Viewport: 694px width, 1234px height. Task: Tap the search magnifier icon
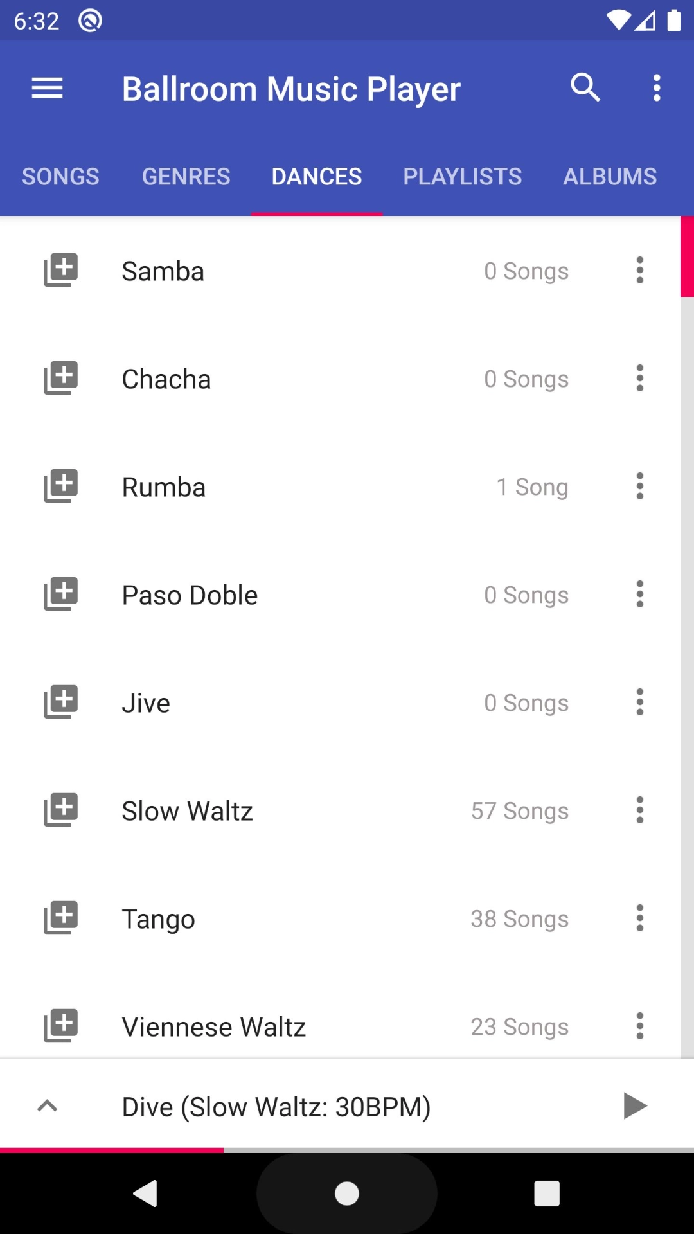[x=585, y=88]
